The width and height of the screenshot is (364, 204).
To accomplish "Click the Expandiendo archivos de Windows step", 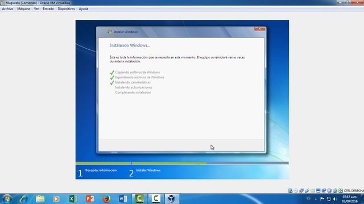I will (x=139, y=78).
